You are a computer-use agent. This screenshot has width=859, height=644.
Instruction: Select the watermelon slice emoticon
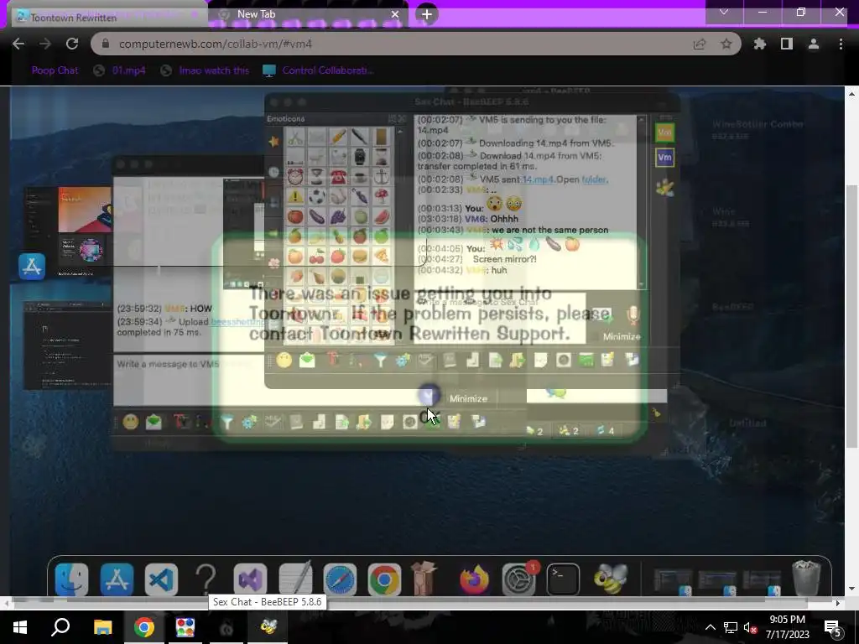tap(382, 216)
